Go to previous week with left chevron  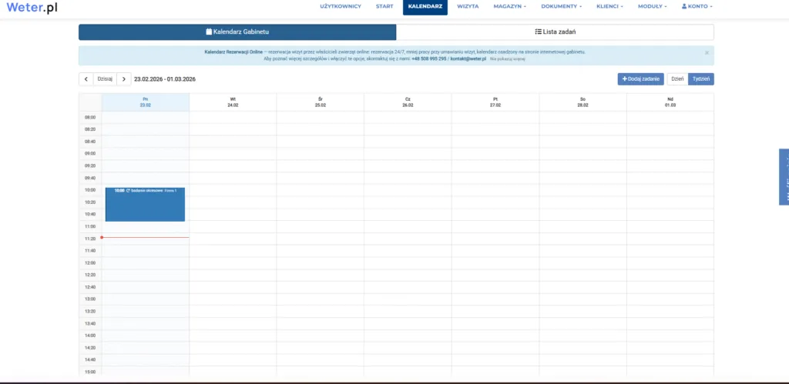click(x=86, y=79)
